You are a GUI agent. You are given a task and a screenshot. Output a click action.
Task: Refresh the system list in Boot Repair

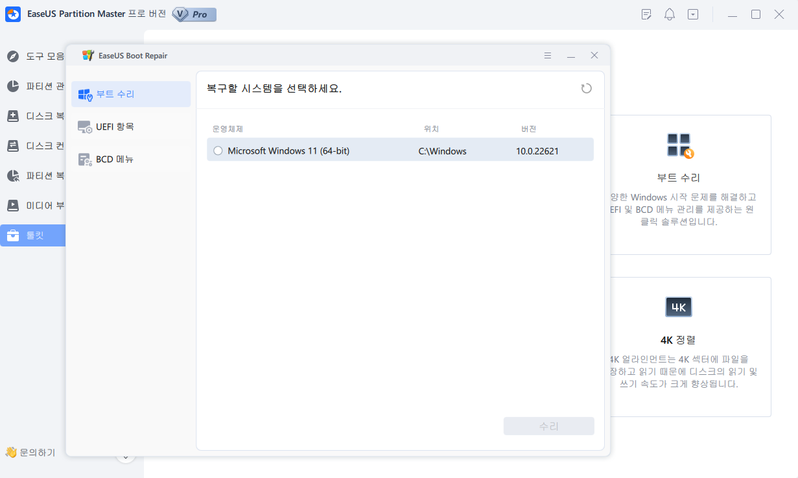(x=587, y=89)
